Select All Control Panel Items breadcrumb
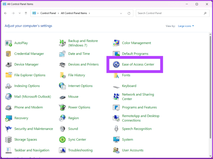 point(74,13)
